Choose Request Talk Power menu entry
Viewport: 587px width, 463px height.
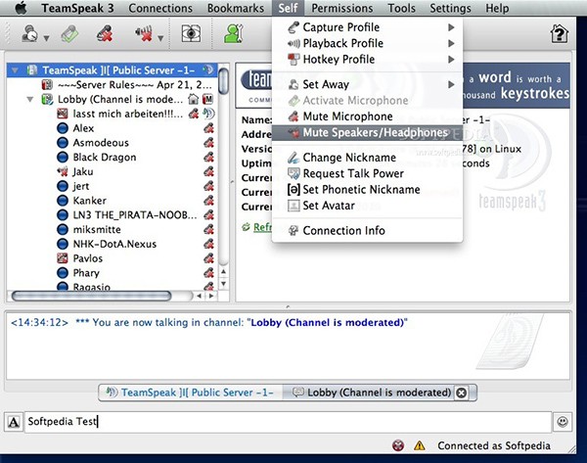pos(367,174)
